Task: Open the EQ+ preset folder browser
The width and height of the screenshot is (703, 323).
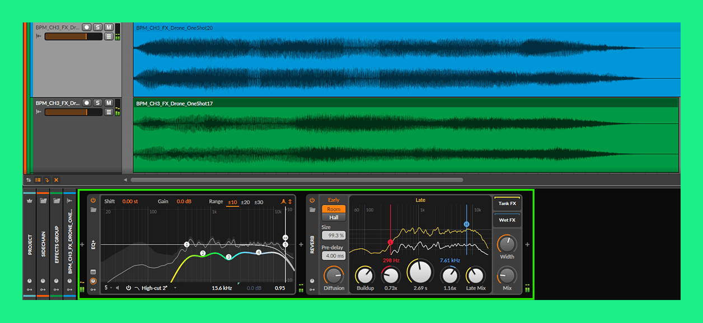Action: pos(93,210)
